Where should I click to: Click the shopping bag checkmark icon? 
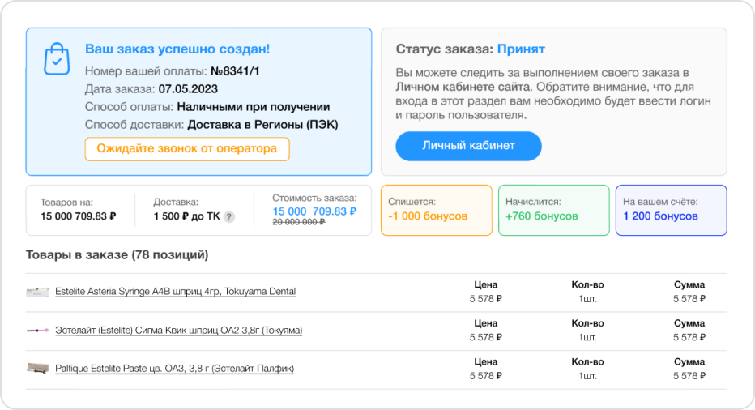(57, 59)
